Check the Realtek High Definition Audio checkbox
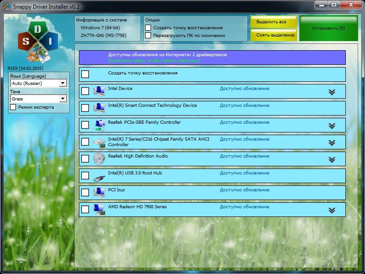The height and width of the screenshot is (274, 365). tap(85, 158)
